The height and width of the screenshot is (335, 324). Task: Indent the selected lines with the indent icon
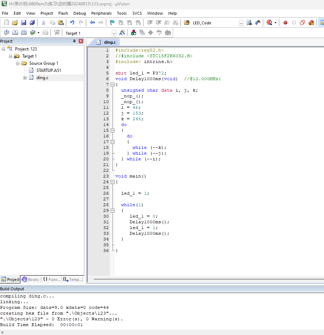(150, 23)
